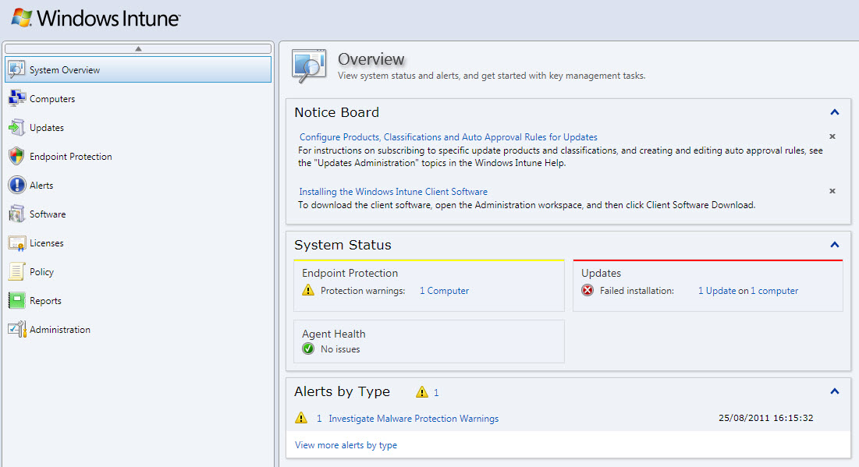Collapse the System Status section
This screenshot has height=467, width=859.
tap(834, 245)
